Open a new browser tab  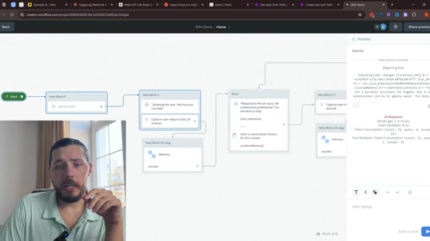[x=392, y=5]
